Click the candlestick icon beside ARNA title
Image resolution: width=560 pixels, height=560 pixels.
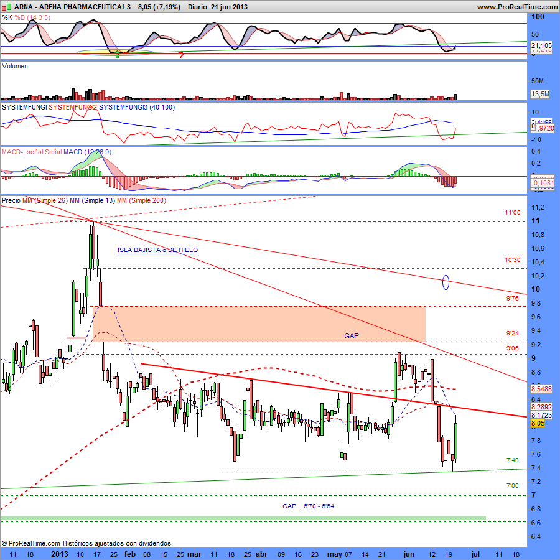pyautogui.click(x=7, y=7)
